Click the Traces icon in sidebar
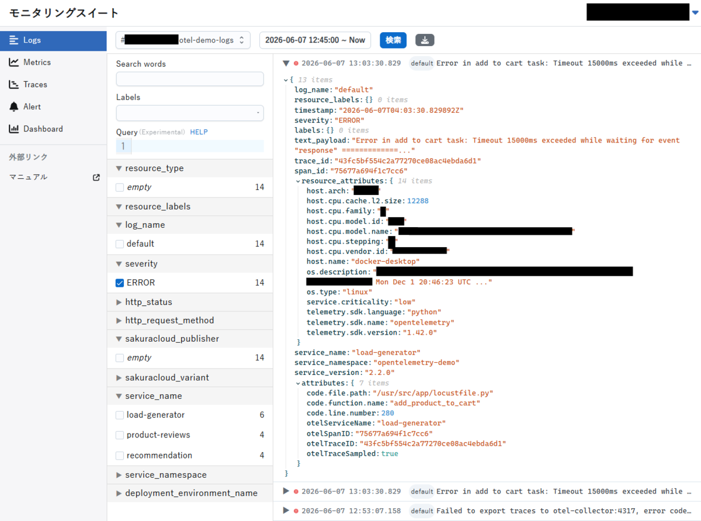The height and width of the screenshot is (521, 701). pyautogui.click(x=13, y=85)
